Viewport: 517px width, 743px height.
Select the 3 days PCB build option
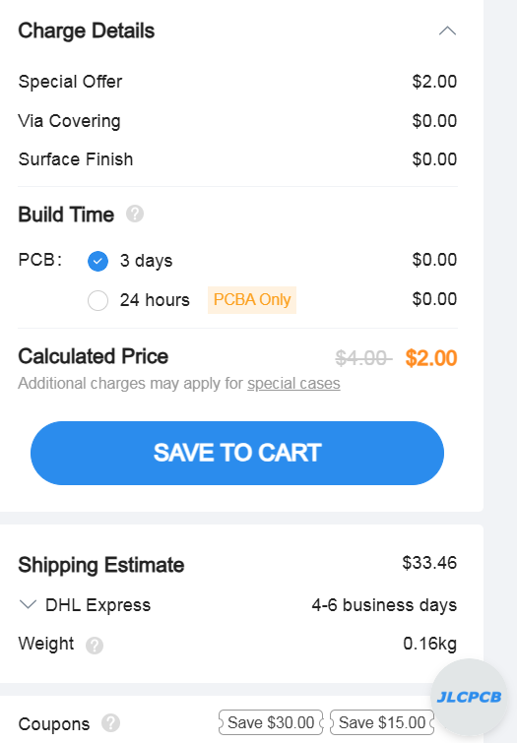tap(97, 261)
